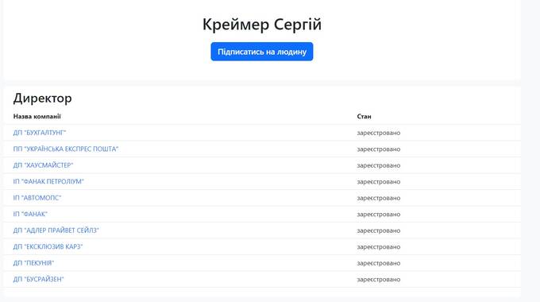Open ПП "УКРАЇНСЬКА ЕКСПРЕС ПОШТА" link
The width and height of the screenshot is (540, 302).
point(66,149)
